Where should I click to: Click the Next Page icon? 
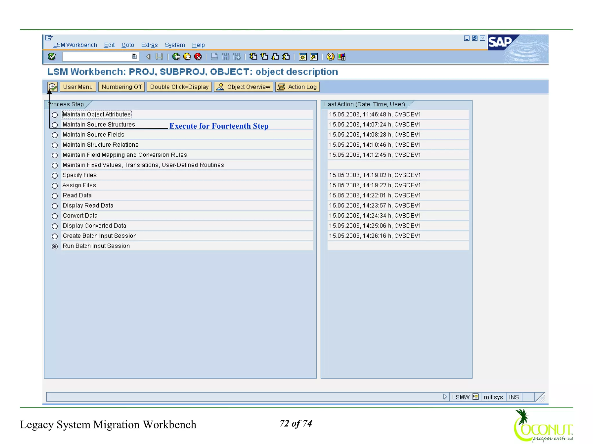point(275,57)
